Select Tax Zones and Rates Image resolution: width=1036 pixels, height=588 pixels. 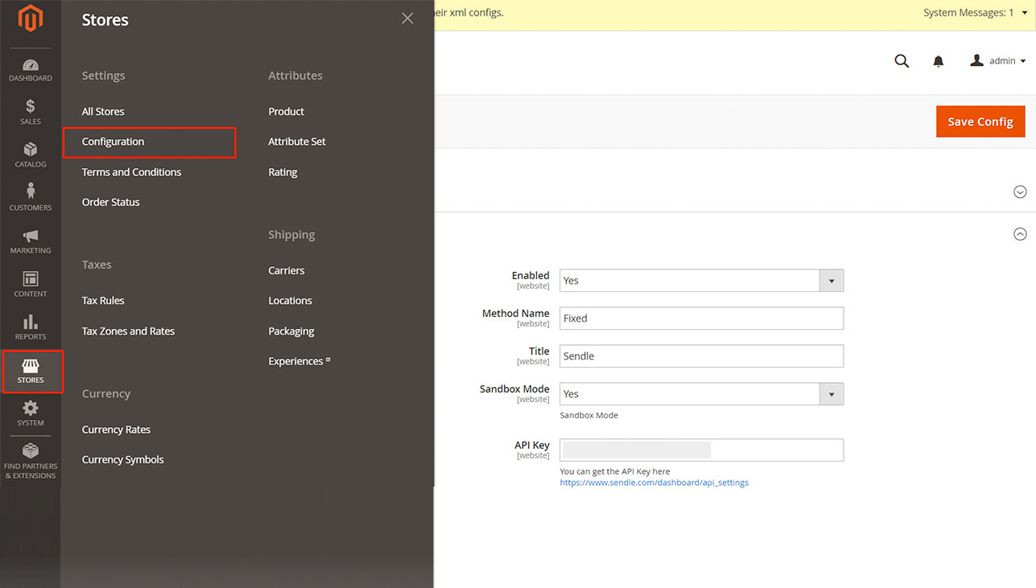pos(128,331)
